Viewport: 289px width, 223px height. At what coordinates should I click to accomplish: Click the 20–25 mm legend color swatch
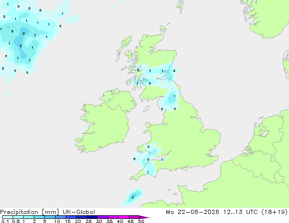[81, 217]
